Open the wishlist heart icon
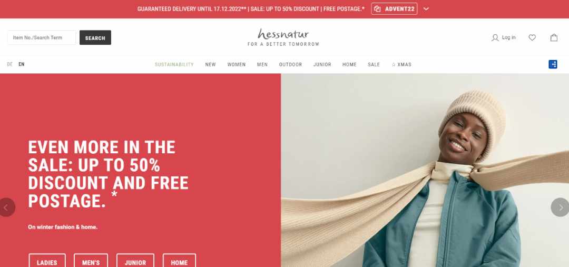The width and height of the screenshot is (569, 267). click(532, 37)
